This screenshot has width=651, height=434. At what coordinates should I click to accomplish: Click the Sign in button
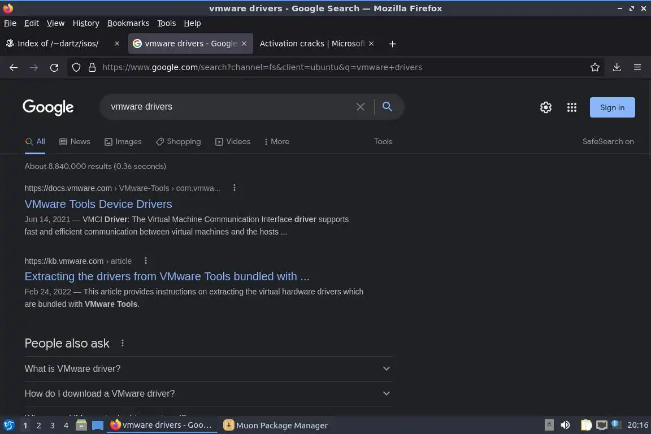point(613,107)
